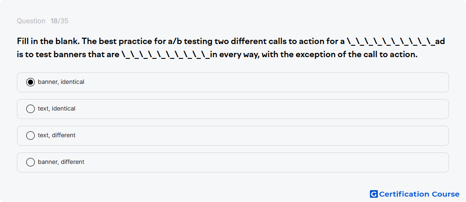This screenshot has height=202, width=466.
Task: Click the 'text, identical' answer label text
Action: click(x=56, y=109)
